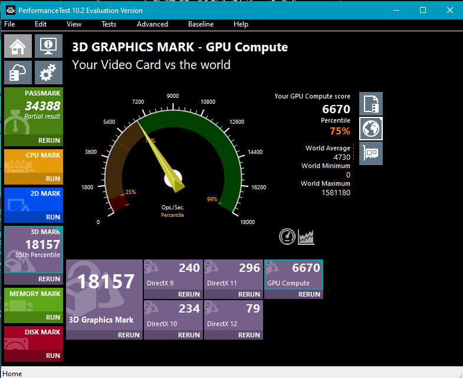Rerun the DirectX 10 test
463x378 pixels.
[x=173, y=335]
